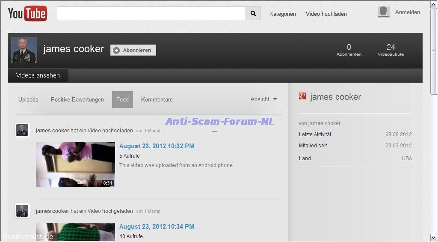The width and height of the screenshot is (438, 242).
Task: Expand the Ansicht view dropdown
Action: coord(263,99)
